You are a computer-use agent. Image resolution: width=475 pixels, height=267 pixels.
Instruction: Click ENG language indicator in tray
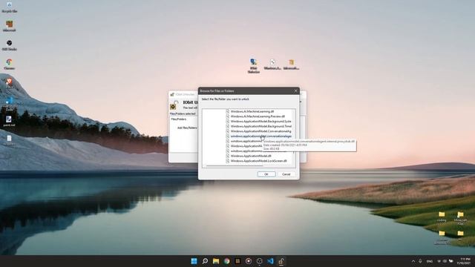pyautogui.click(x=430, y=261)
